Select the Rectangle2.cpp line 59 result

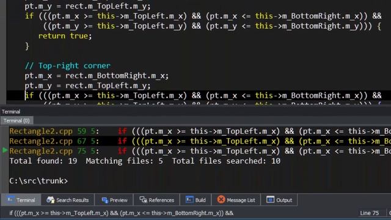200,131
